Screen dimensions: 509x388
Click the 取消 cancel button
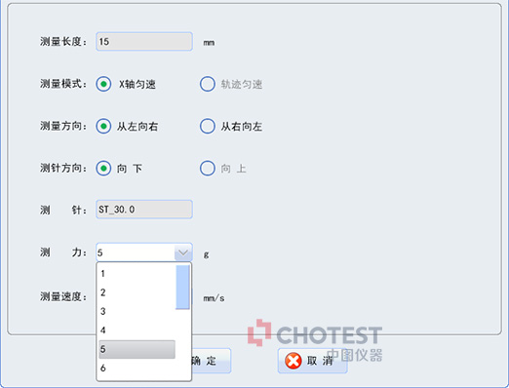(x=313, y=361)
